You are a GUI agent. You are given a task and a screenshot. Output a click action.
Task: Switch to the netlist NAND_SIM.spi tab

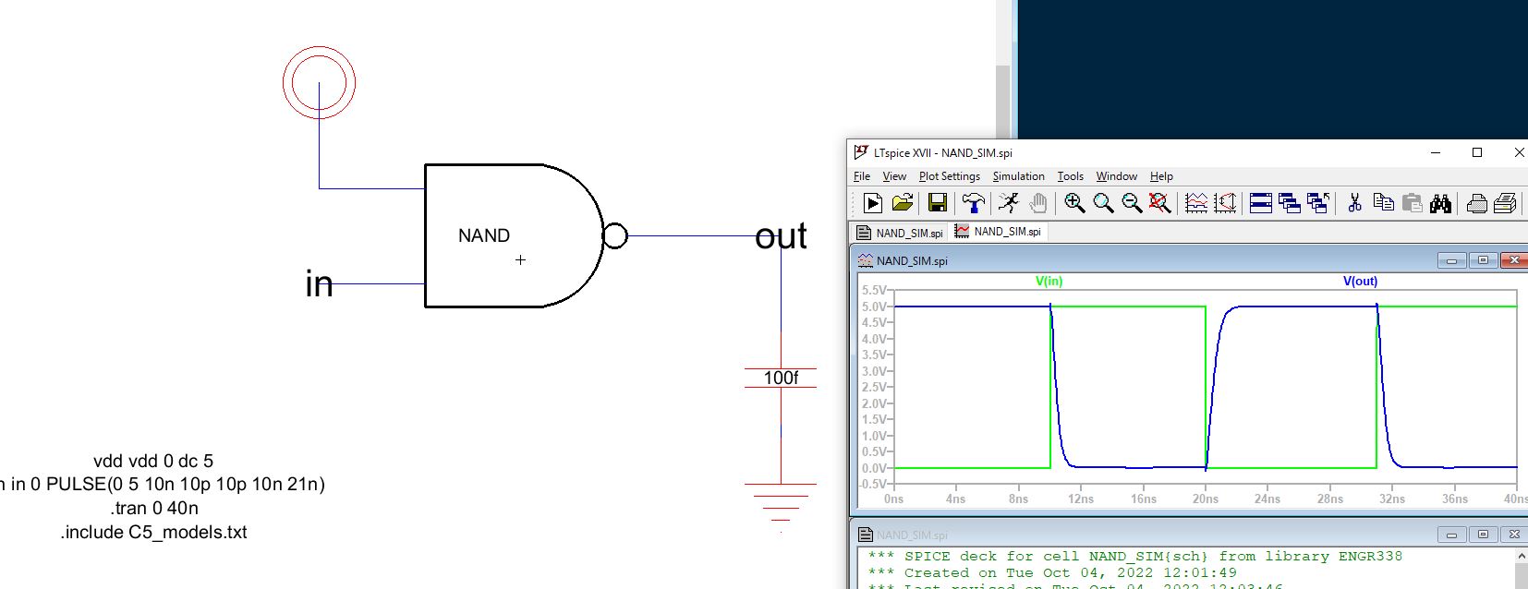(900, 233)
